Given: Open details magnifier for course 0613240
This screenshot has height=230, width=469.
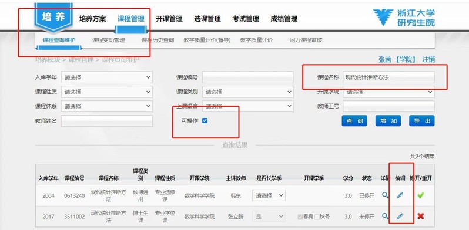Looking at the screenshot, I should pos(386,195).
